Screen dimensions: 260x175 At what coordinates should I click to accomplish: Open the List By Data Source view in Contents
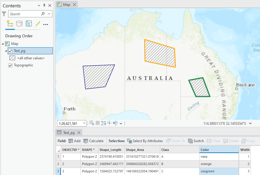click(x=19, y=23)
